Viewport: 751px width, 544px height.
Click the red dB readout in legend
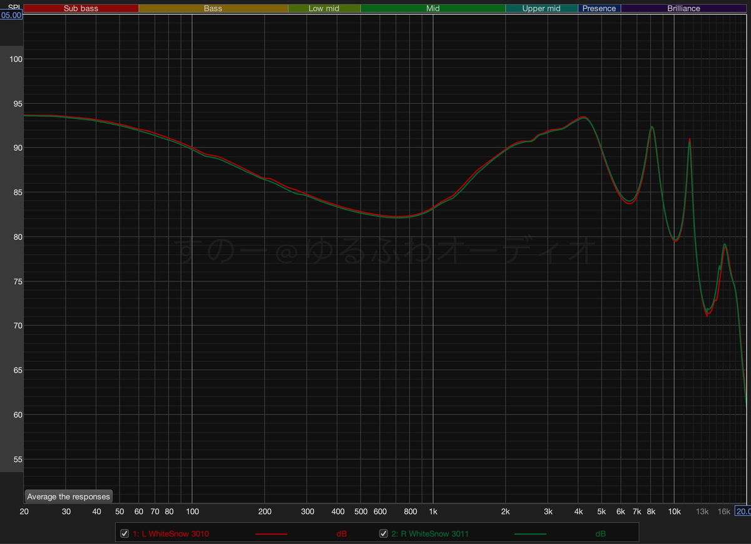342,534
